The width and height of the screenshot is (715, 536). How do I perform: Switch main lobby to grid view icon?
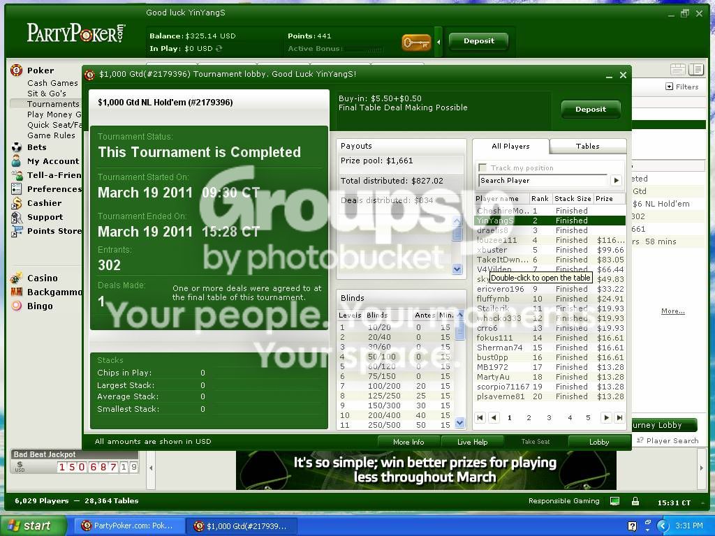(677, 69)
